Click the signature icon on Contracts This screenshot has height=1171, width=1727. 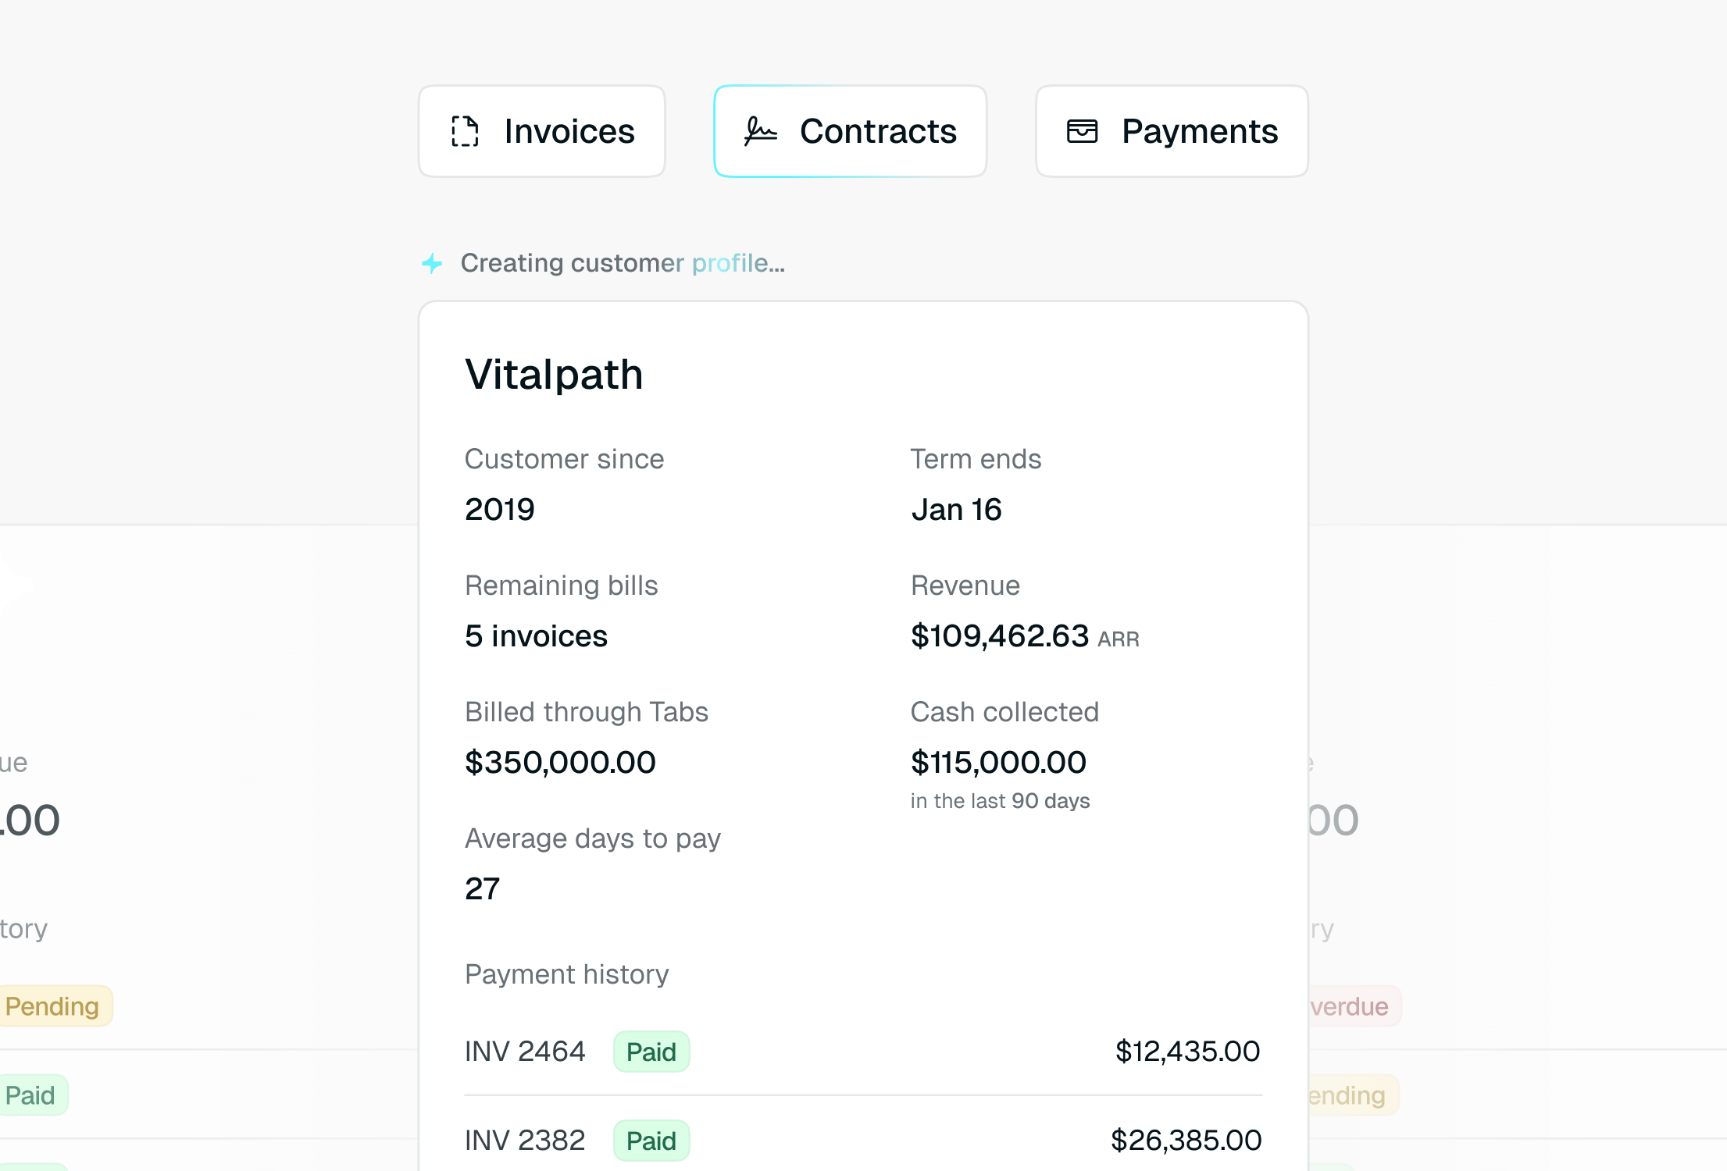[x=760, y=131]
